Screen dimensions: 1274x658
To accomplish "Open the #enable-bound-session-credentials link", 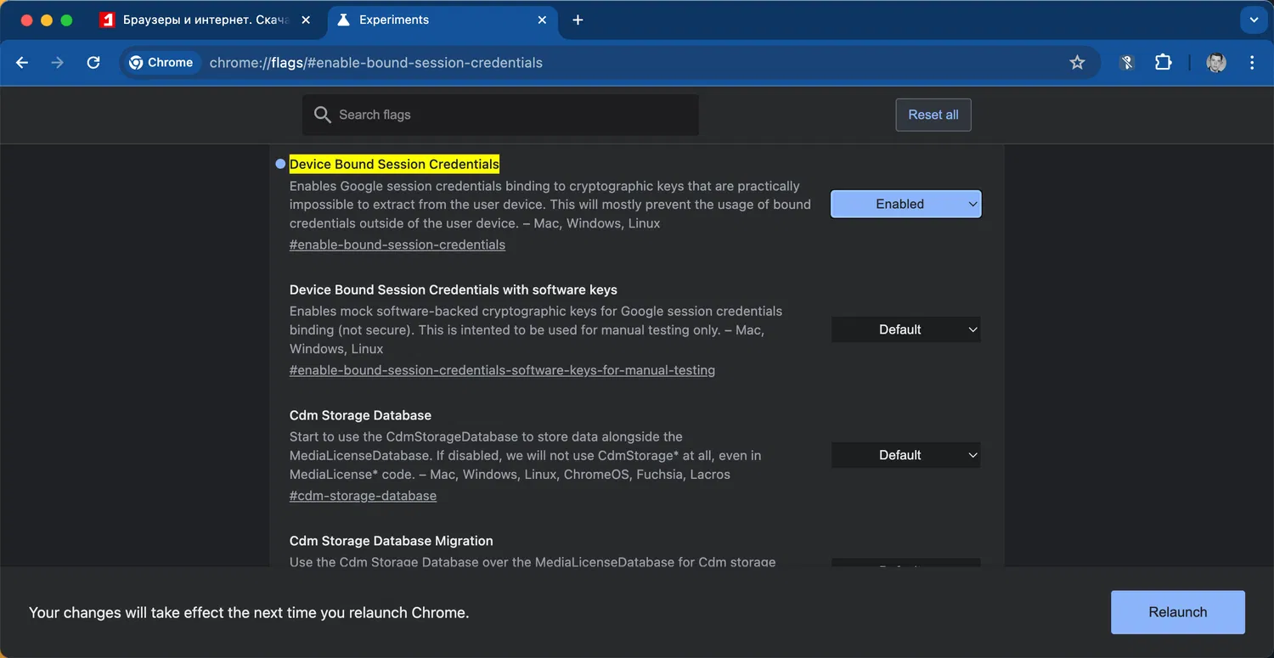I will click(x=397, y=245).
